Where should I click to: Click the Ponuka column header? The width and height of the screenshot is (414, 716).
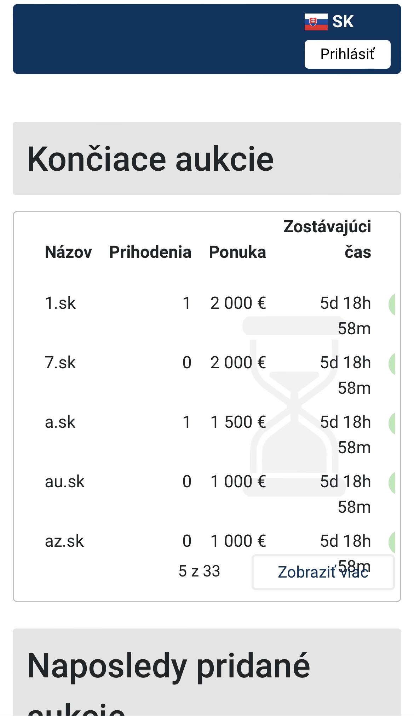coord(237,252)
